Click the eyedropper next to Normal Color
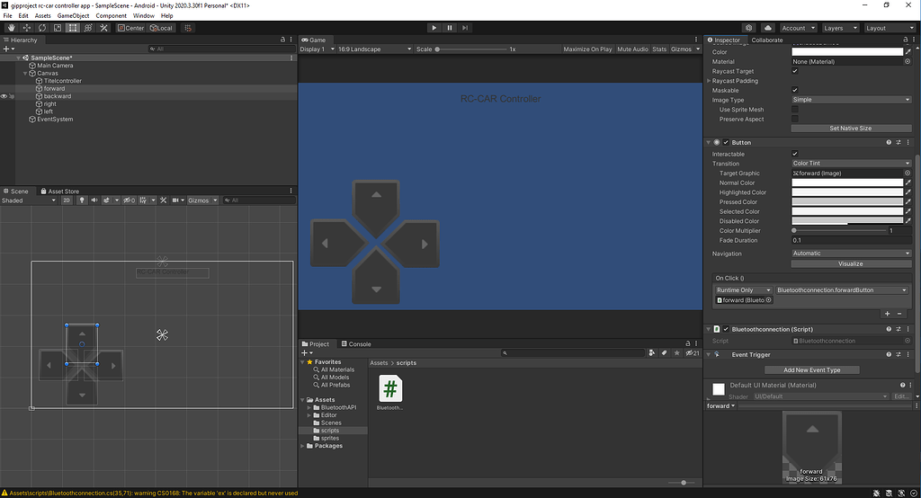 click(908, 182)
